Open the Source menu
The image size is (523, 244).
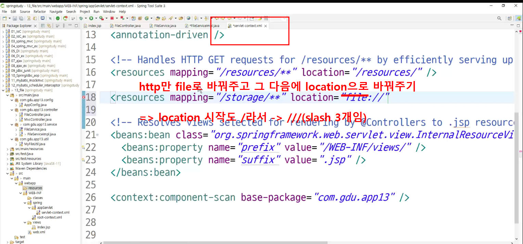[x=25, y=12]
